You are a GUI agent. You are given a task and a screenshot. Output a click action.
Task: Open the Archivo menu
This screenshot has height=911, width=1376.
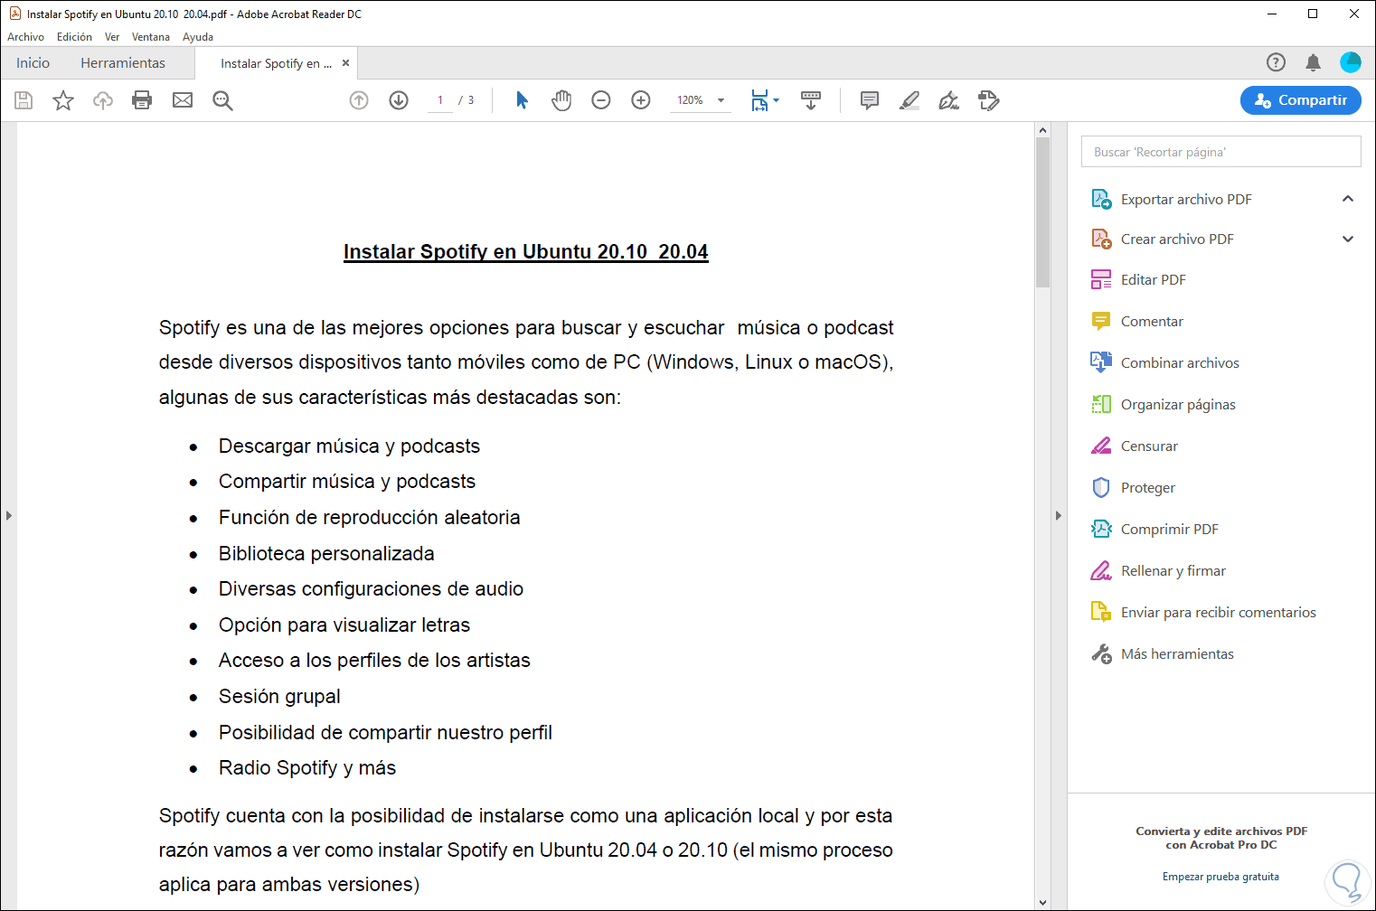(25, 37)
